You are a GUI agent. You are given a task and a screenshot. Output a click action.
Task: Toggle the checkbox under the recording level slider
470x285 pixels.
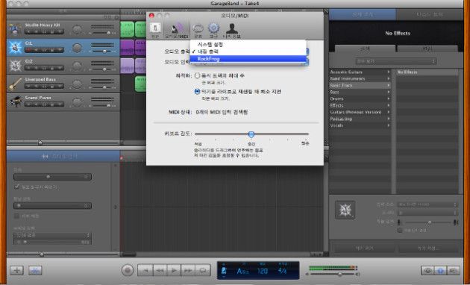(x=400, y=230)
